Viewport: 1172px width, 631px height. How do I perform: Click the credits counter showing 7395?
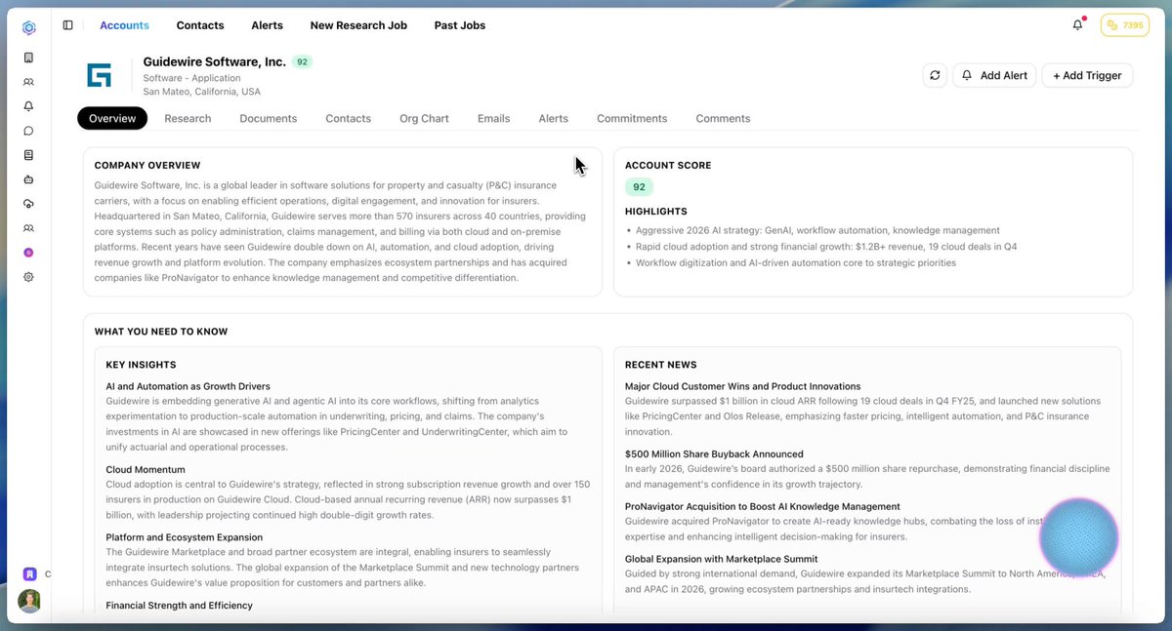1124,25
